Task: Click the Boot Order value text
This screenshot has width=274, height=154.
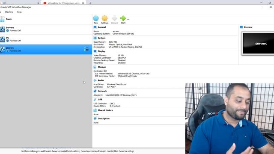Action: 120,44
